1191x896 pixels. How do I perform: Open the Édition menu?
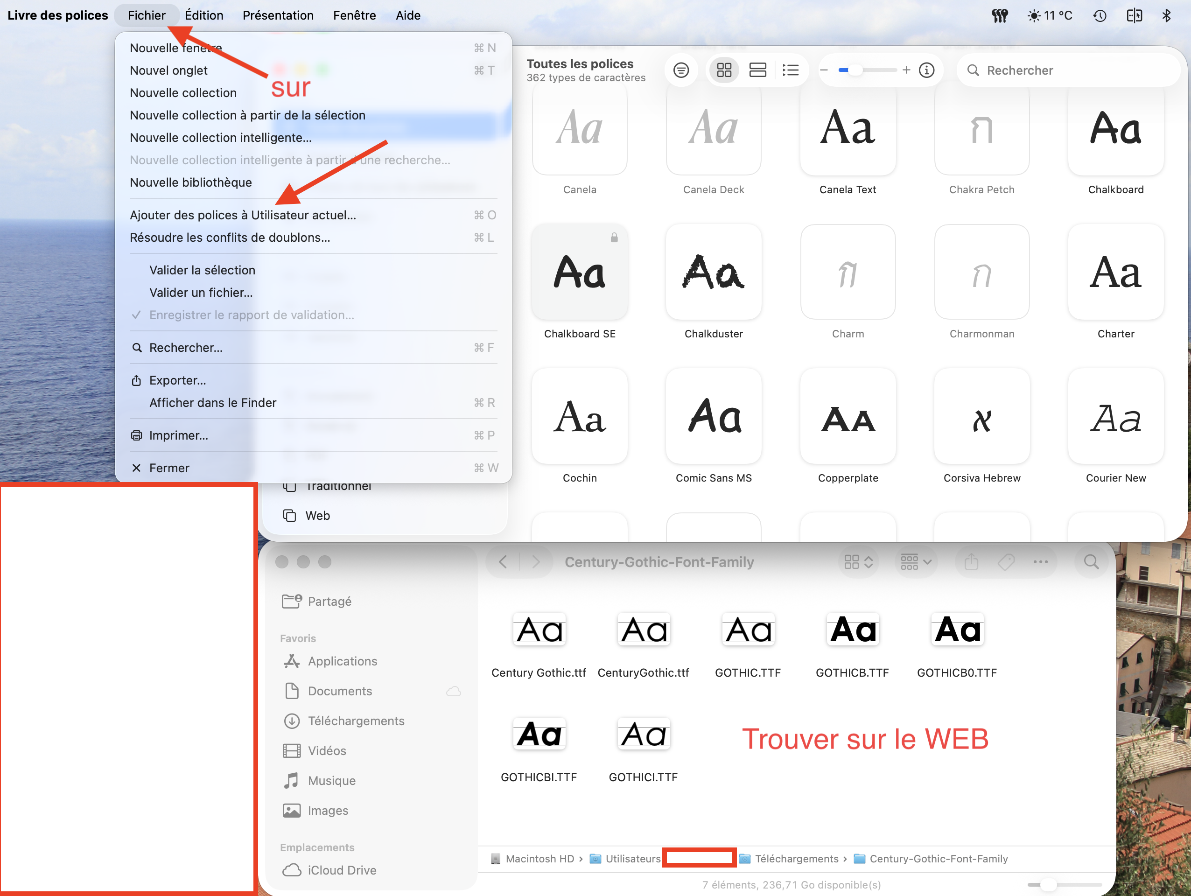pos(204,15)
